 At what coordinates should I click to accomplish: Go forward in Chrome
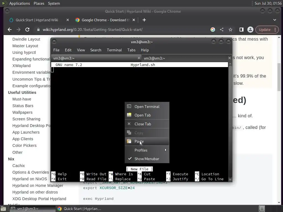tap(19, 30)
